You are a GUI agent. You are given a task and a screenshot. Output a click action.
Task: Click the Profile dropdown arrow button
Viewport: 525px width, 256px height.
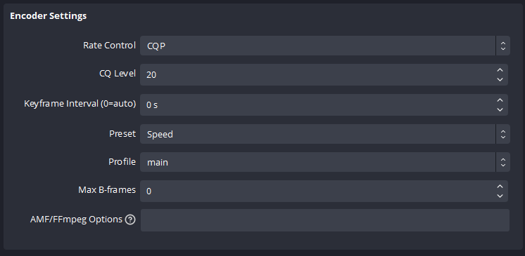(x=503, y=162)
